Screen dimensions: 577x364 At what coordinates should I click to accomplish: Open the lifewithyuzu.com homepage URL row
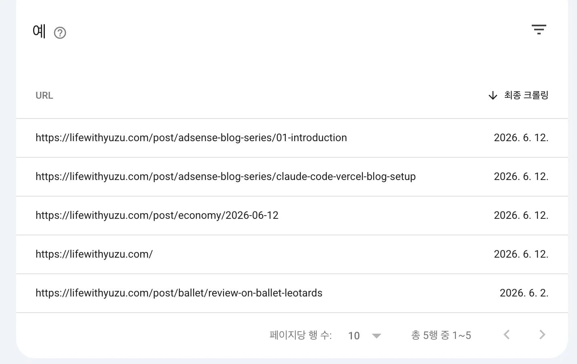pyautogui.click(x=292, y=254)
